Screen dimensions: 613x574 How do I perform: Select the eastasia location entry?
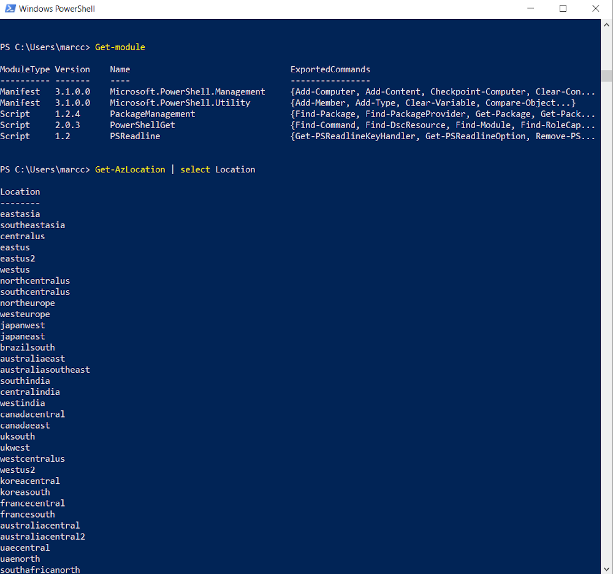coord(20,213)
